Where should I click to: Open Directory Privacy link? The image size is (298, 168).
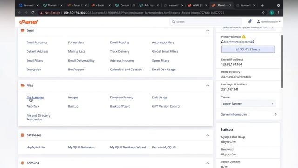pyautogui.click(x=122, y=98)
